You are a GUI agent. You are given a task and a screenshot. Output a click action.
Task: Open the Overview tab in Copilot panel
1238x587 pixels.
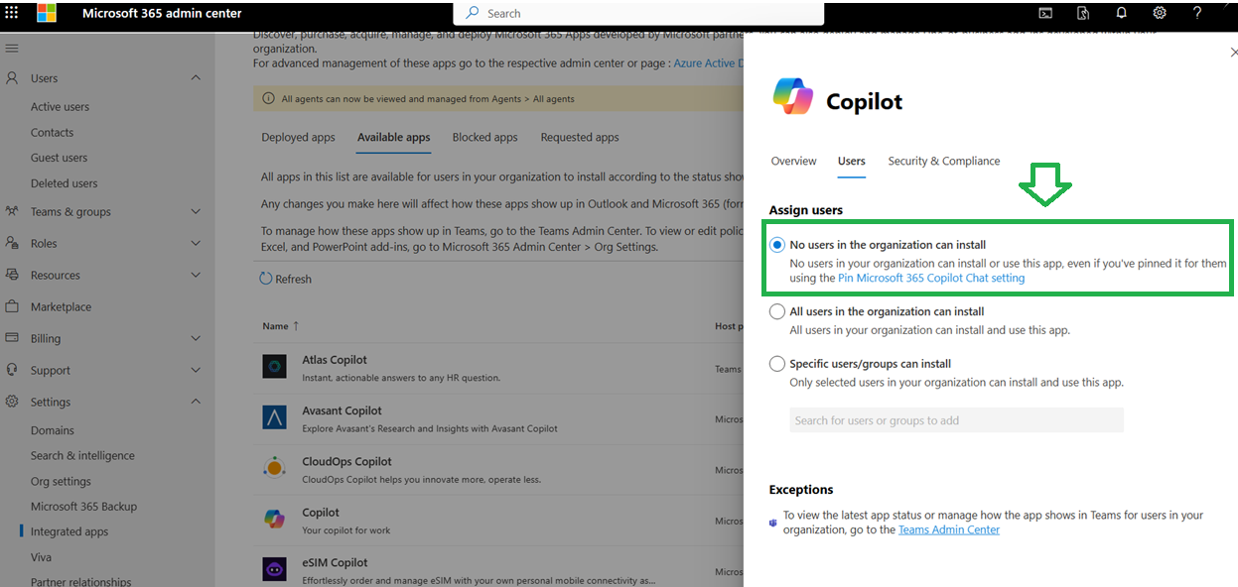[x=793, y=161]
